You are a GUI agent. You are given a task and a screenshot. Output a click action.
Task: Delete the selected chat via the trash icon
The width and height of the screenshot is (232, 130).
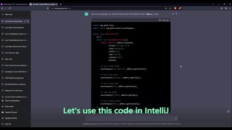pyautogui.click(x=28, y=21)
